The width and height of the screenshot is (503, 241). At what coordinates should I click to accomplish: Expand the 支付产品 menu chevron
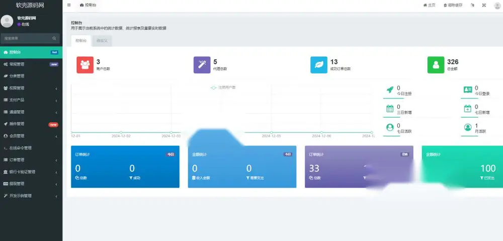tap(56, 100)
